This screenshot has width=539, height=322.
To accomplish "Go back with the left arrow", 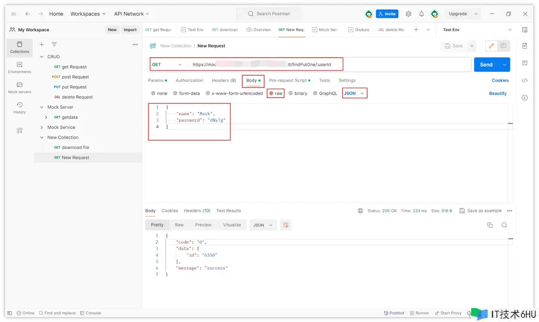I will point(27,14).
